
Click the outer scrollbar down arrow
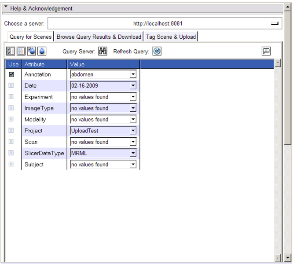[x=288, y=257]
